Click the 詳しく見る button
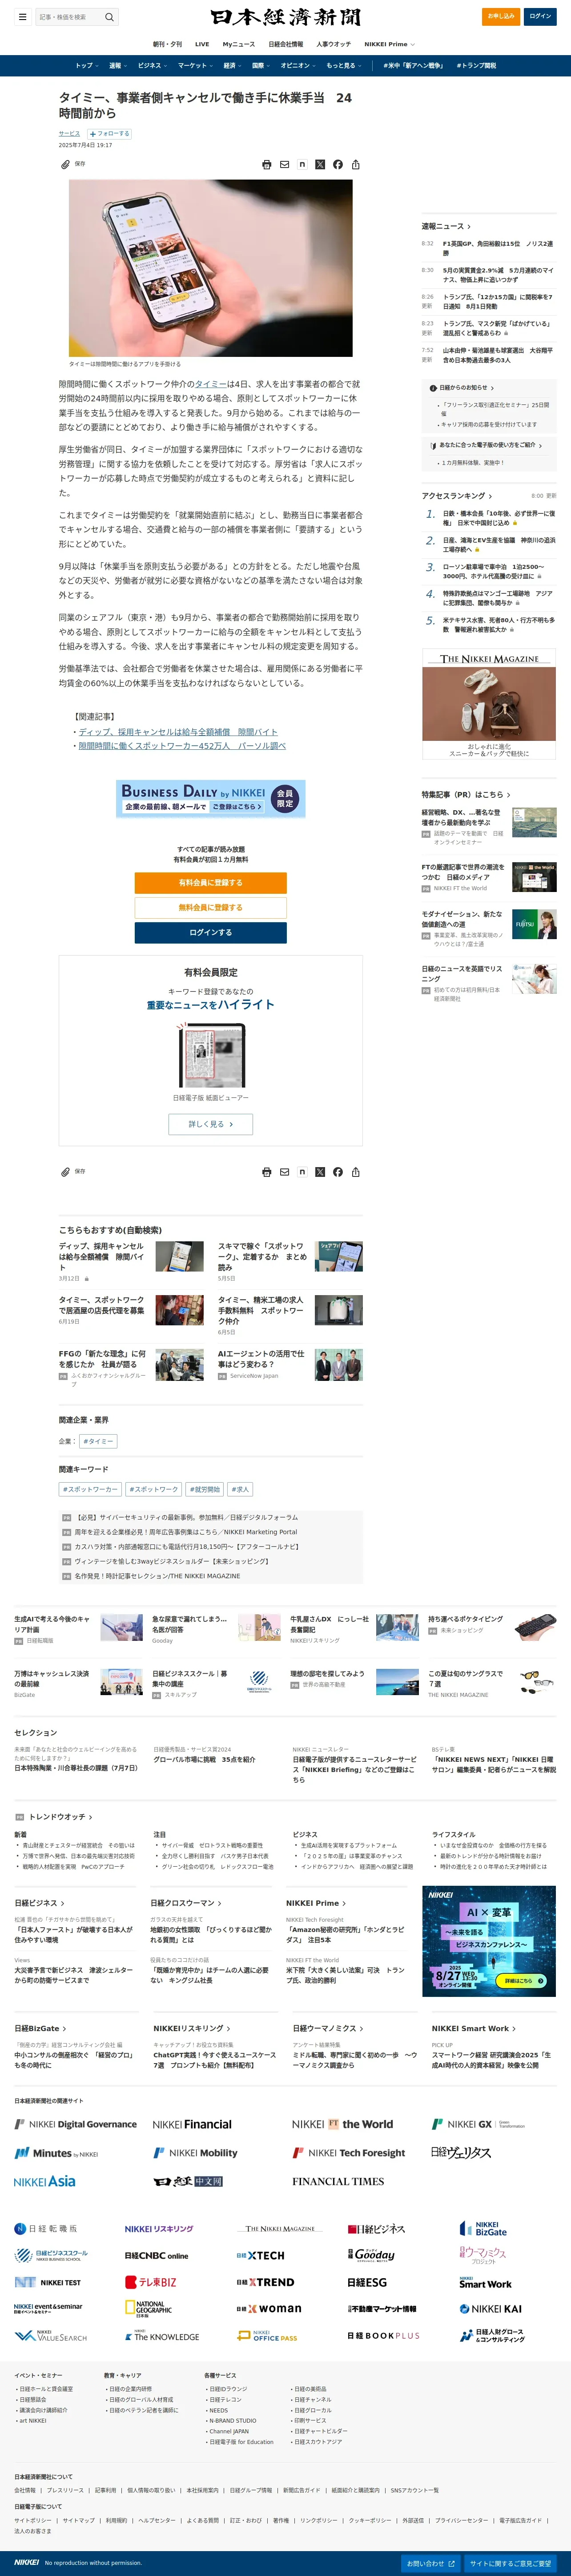The image size is (571, 2576). (210, 1124)
